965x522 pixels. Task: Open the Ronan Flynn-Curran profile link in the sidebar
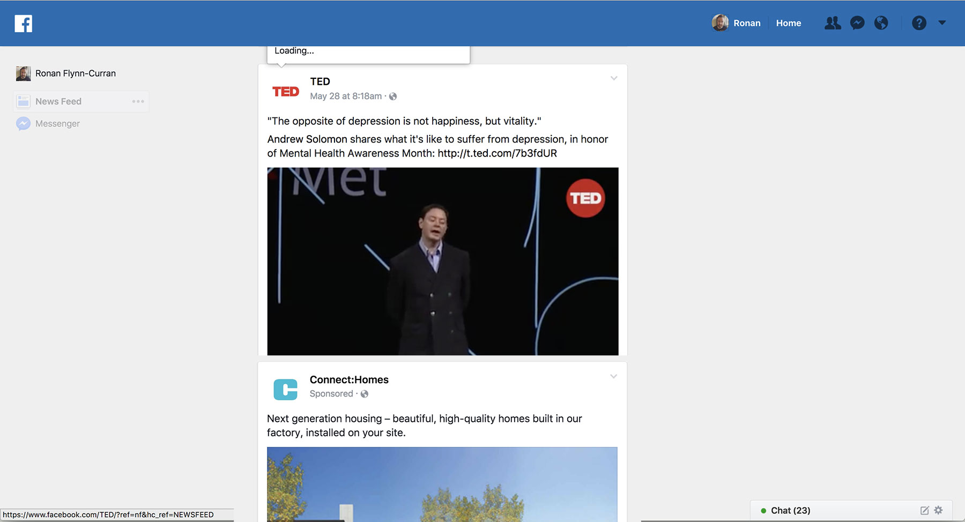click(76, 73)
